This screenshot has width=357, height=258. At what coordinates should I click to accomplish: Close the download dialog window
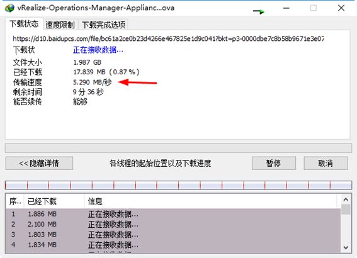pos(341,8)
